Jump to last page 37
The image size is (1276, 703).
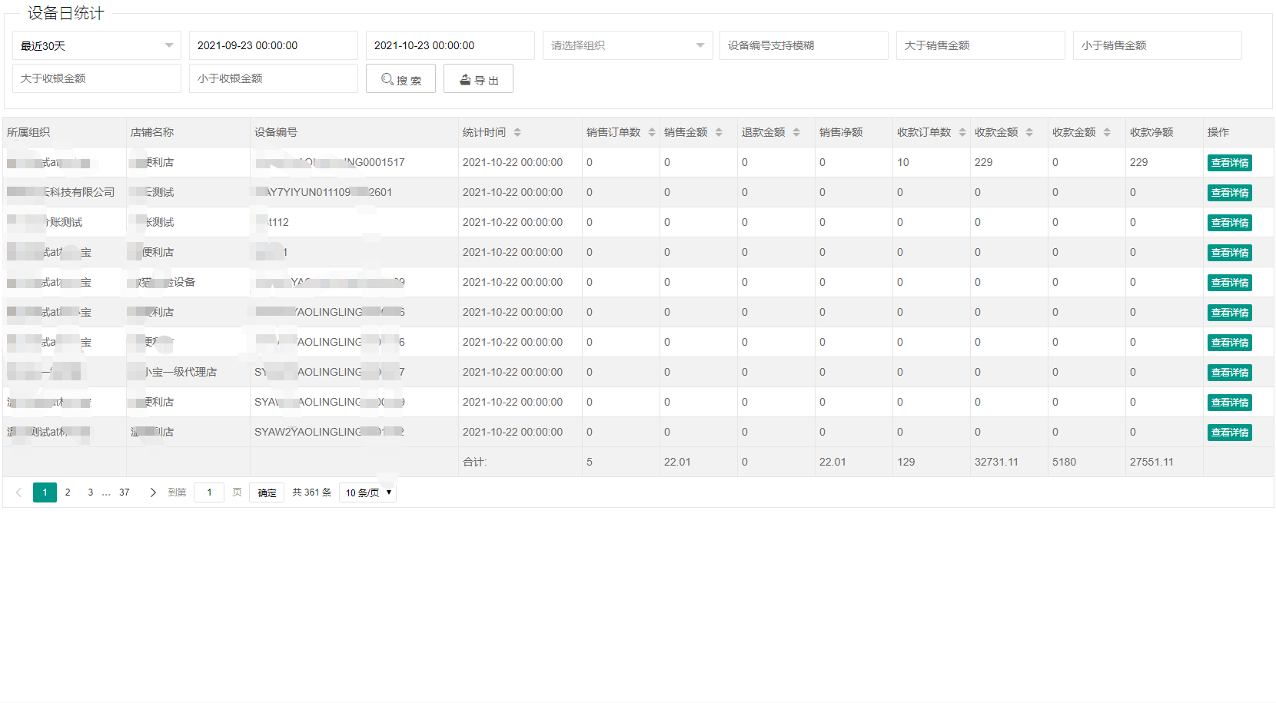tap(125, 492)
